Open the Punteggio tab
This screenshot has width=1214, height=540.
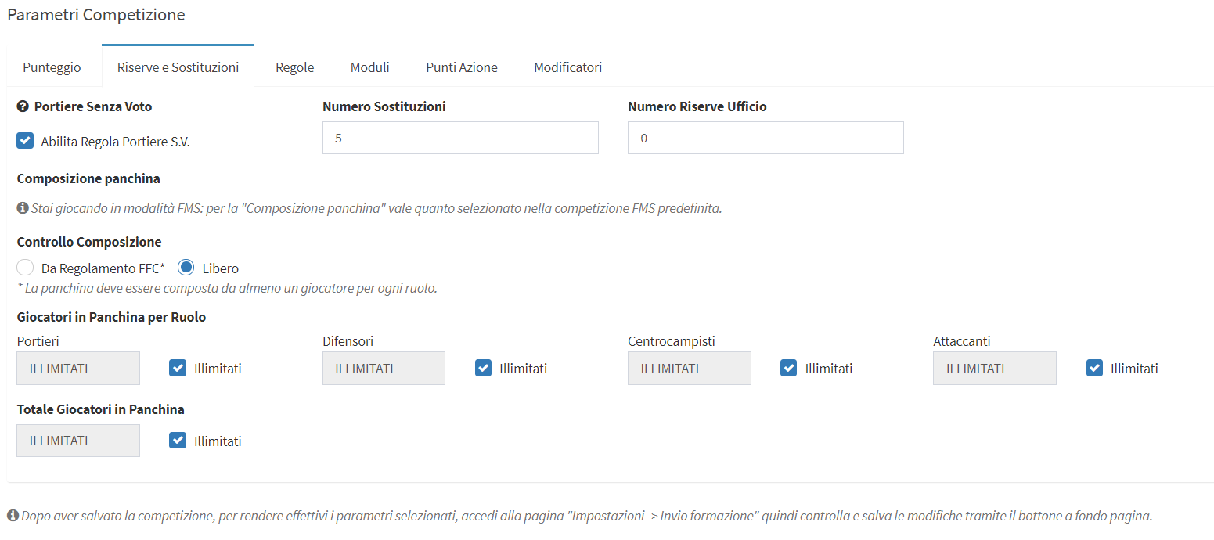tap(52, 67)
